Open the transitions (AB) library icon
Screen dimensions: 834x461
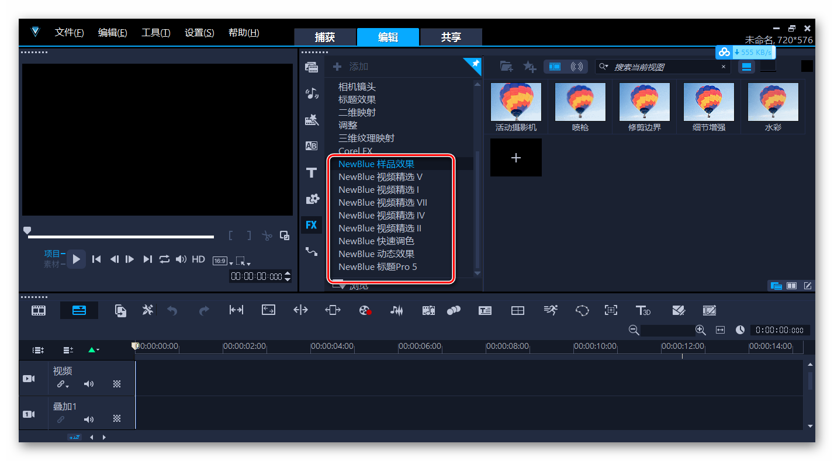pyautogui.click(x=312, y=146)
